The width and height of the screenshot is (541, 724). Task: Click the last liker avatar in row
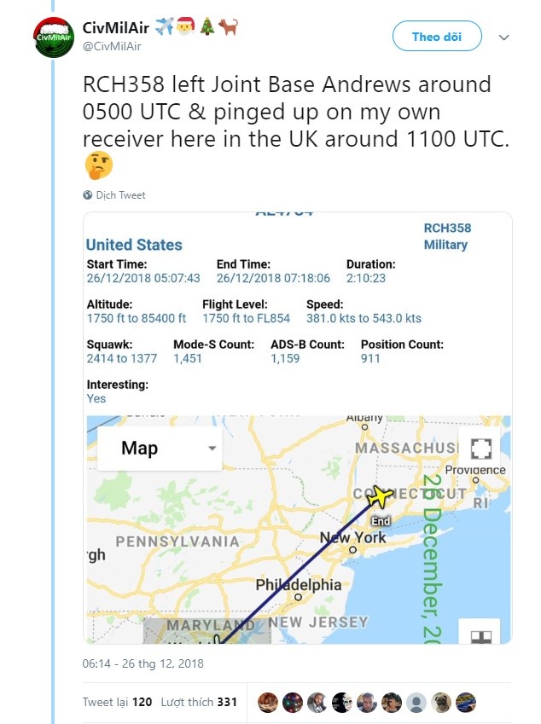[466, 702]
